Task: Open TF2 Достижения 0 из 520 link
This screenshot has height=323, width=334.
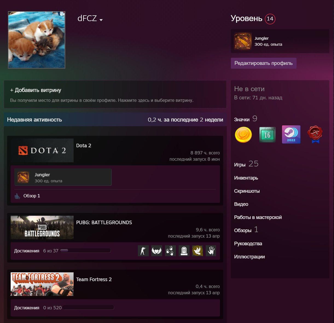Action: coord(38,308)
